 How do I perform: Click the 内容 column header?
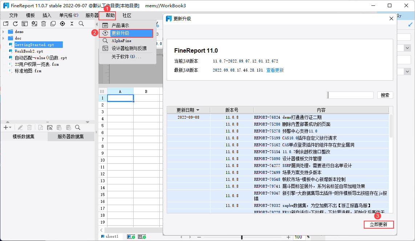coord(321,110)
